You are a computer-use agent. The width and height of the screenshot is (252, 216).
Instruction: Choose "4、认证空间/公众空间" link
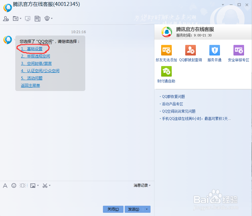[x=40, y=71]
